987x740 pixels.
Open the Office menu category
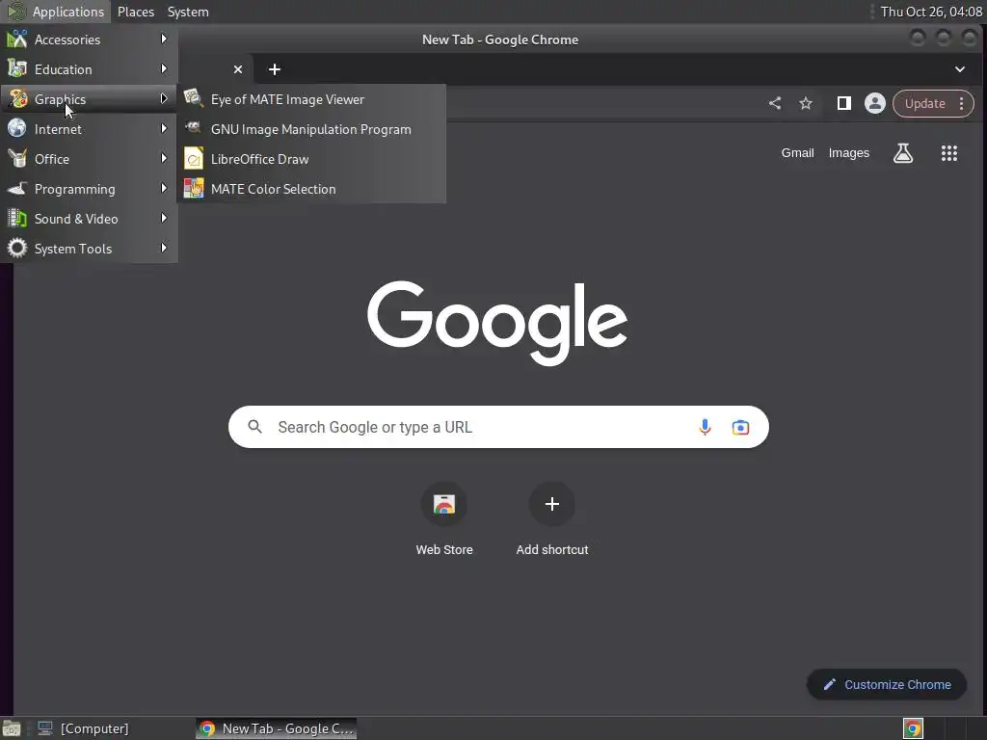tap(89, 159)
